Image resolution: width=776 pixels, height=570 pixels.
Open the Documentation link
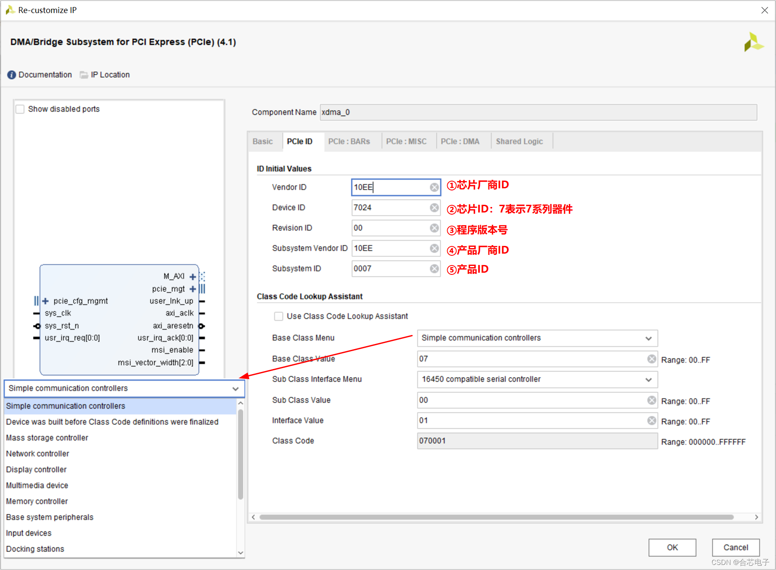click(45, 75)
